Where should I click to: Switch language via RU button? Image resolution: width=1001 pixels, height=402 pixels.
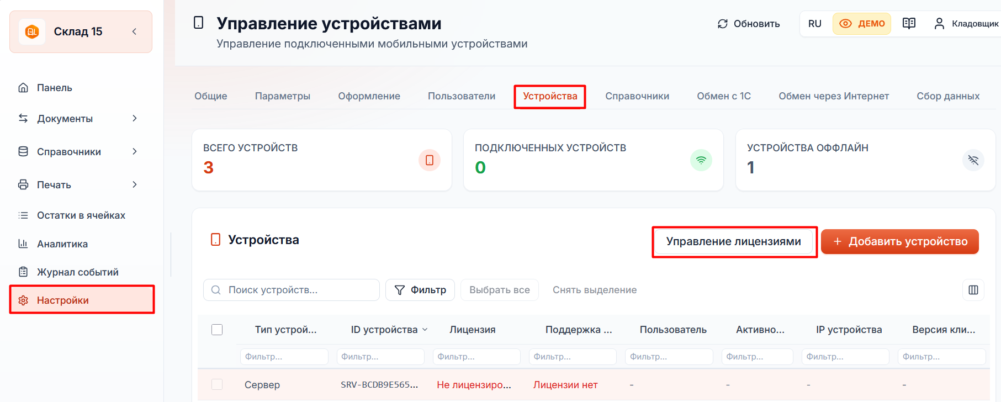(x=815, y=24)
